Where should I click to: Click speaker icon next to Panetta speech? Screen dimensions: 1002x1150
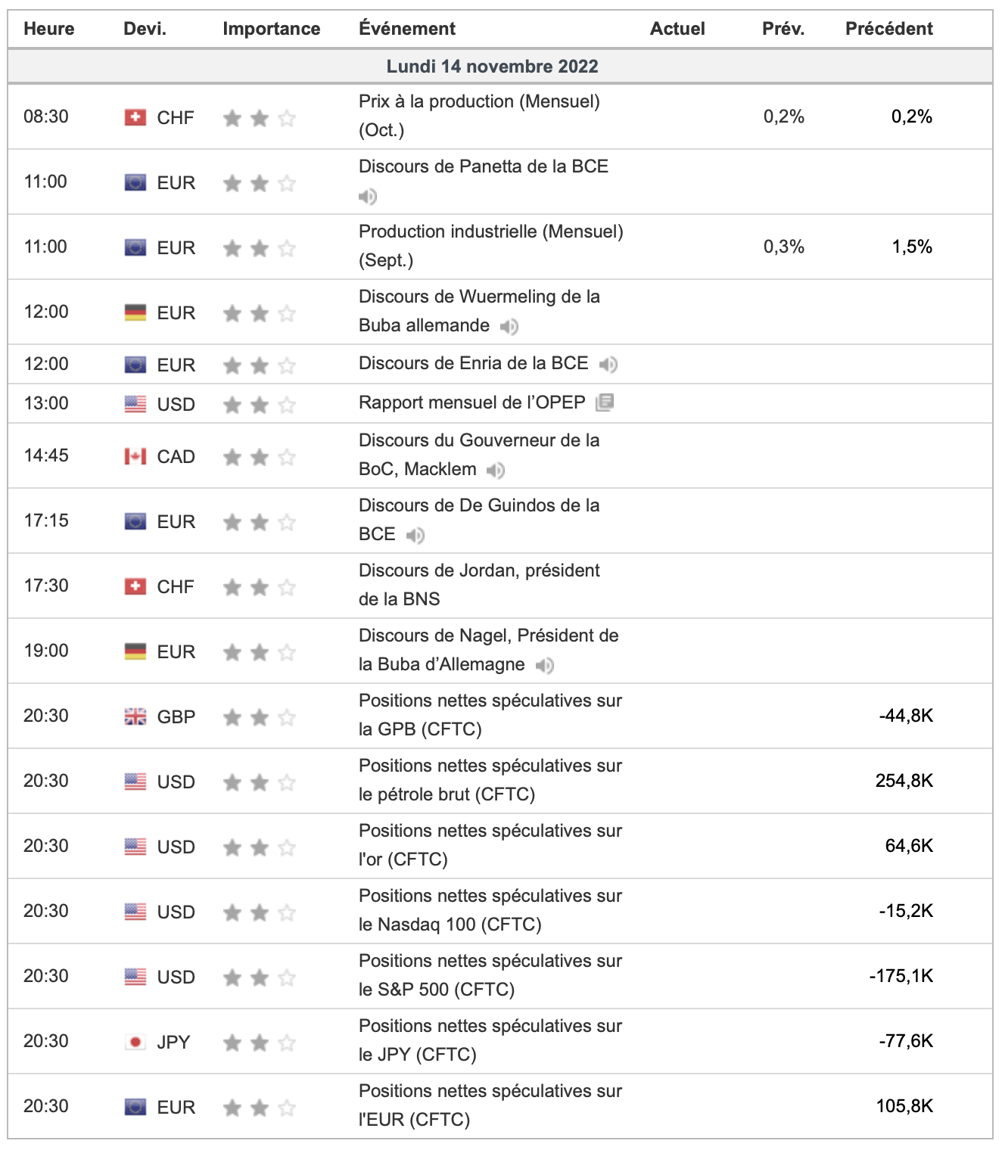click(x=368, y=197)
